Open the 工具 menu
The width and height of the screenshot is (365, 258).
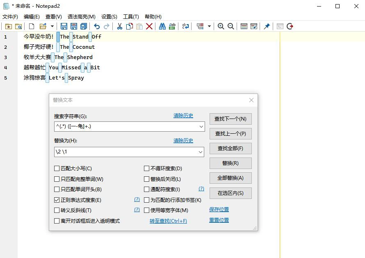tap(131, 16)
